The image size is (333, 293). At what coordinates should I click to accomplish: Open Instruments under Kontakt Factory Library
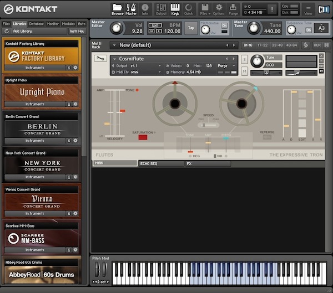tap(35, 68)
